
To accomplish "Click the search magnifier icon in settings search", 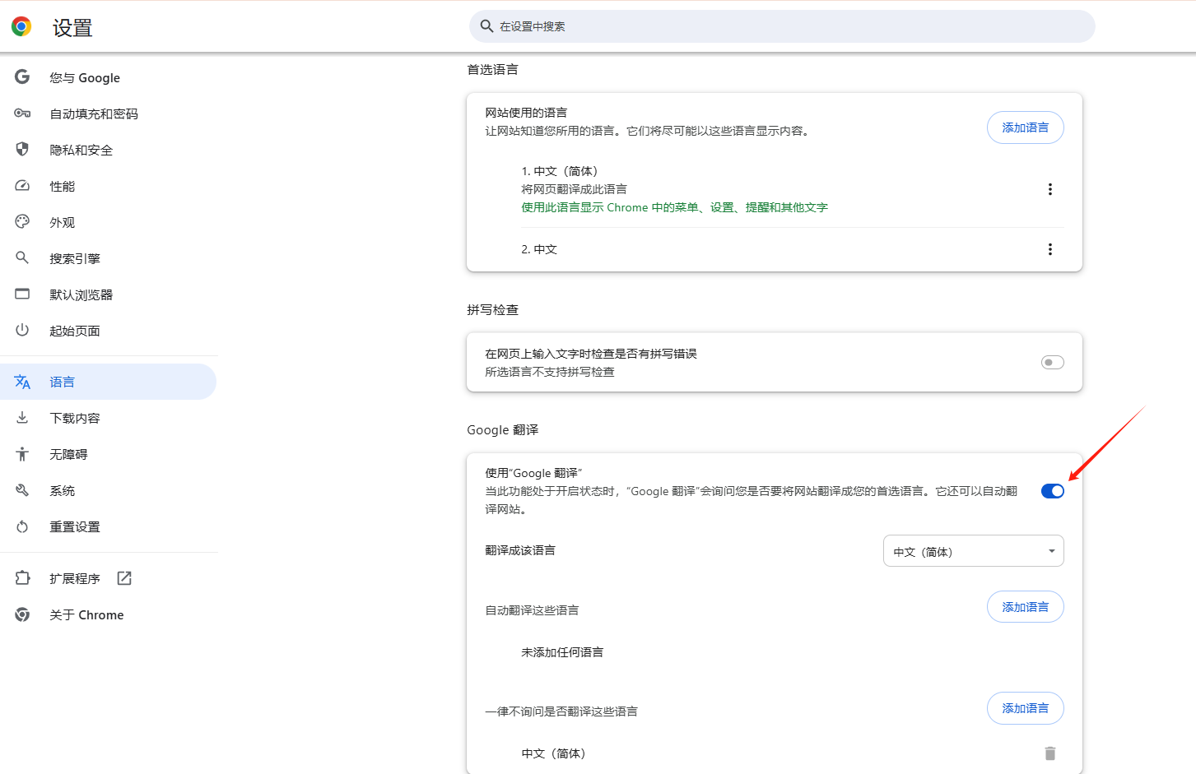I will tap(486, 26).
